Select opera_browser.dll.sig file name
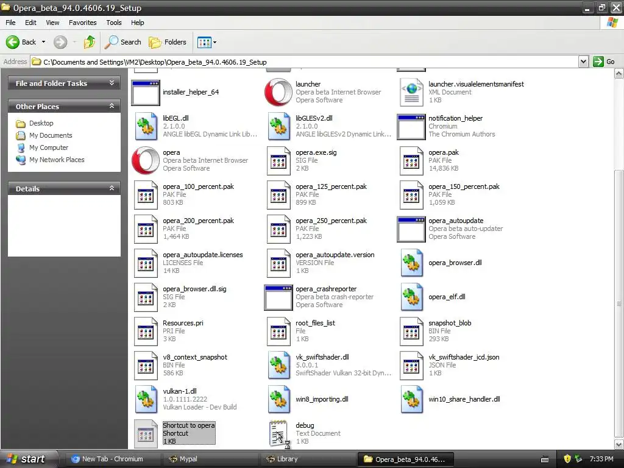The width and height of the screenshot is (624, 468). pos(194,289)
